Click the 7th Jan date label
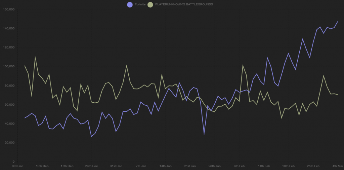The width and height of the screenshot is (344, 170). (x=141, y=166)
